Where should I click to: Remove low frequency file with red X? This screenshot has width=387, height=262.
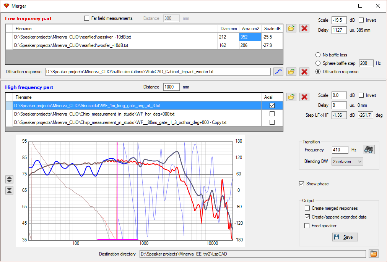click(x=304, y=28)
